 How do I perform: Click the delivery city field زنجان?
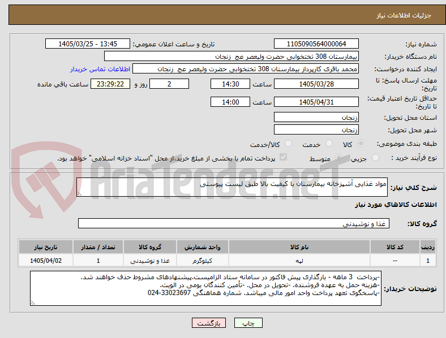coord(316,130)
